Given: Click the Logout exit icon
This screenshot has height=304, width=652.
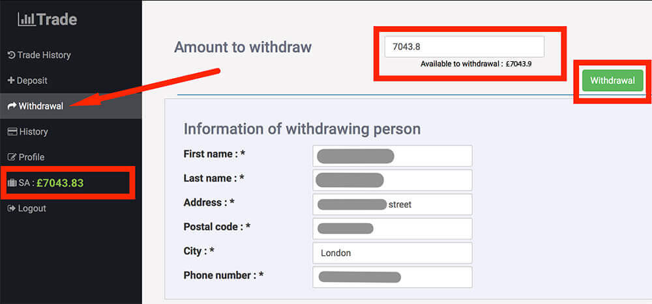Looking at the screenshot, I should pos(12,208).
